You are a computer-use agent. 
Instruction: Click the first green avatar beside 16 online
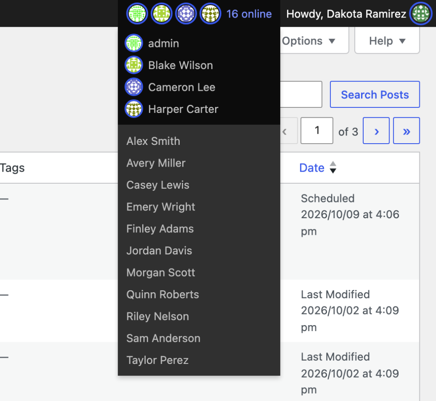[x=137, y=14]
